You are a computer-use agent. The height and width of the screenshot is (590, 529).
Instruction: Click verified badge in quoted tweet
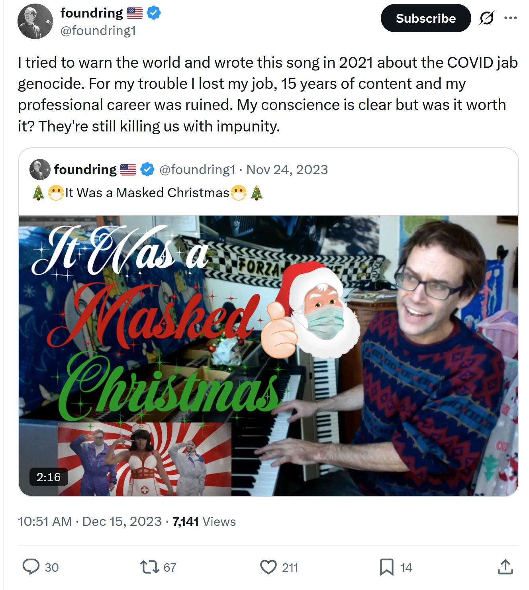pos(147,169)
